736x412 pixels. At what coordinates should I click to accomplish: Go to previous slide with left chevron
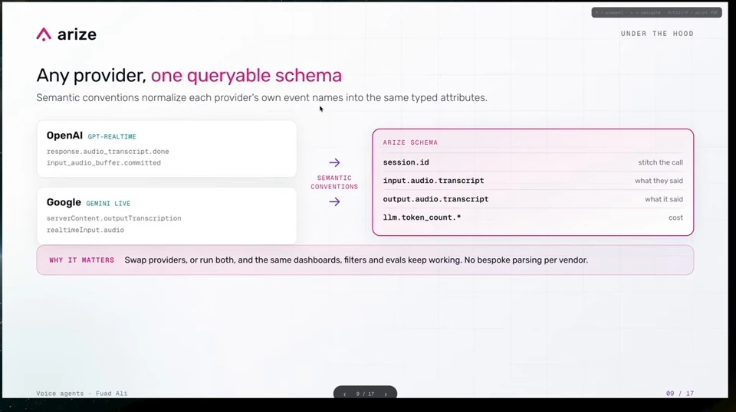click(x=344, y=394)
